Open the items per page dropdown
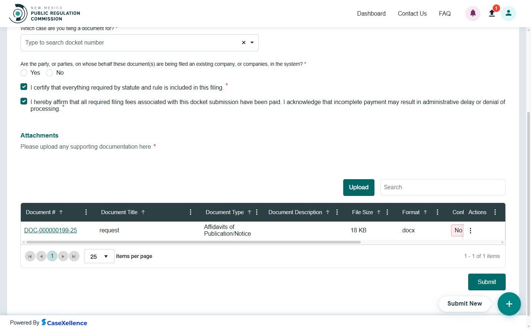The height and width of the screenshot is (329, 531). 99,257
